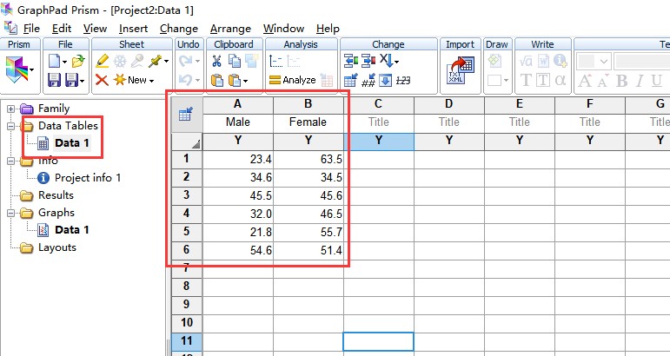Select row 8 header
The image size is (670, 356).
pyautogui.click(x=186, y=286)
